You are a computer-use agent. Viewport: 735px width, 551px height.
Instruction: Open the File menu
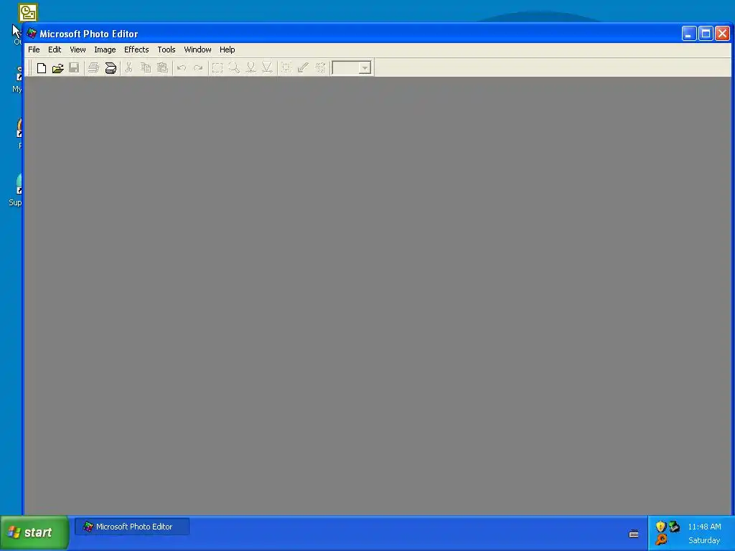[x=34, y=50]
